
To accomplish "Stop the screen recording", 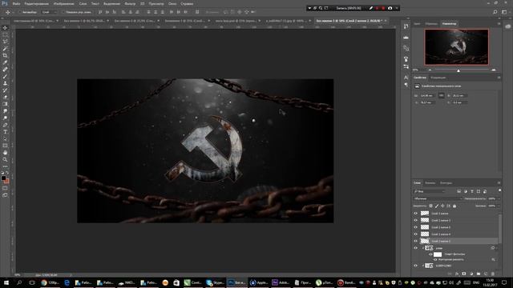I will [383, 8].
